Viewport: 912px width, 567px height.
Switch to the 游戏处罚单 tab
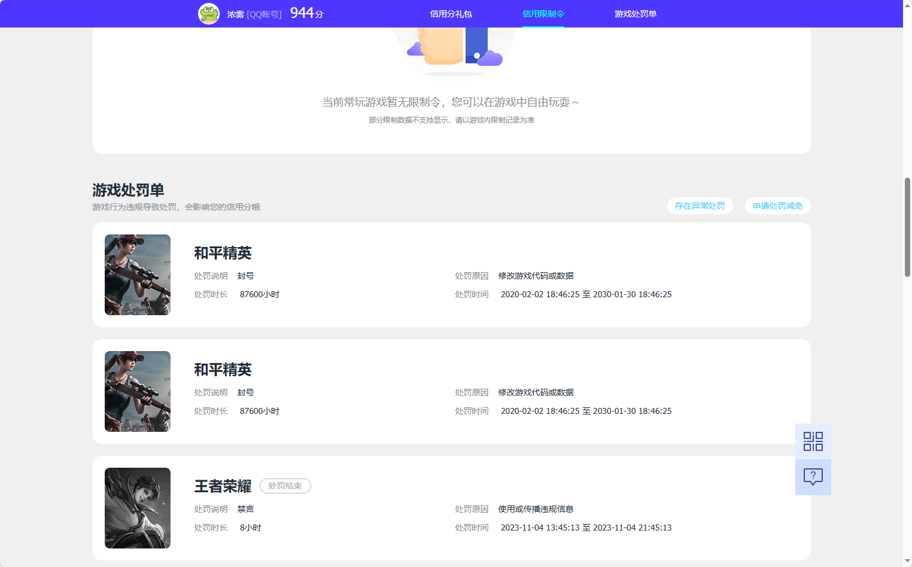pyautogui.click(x=635, y=13)
